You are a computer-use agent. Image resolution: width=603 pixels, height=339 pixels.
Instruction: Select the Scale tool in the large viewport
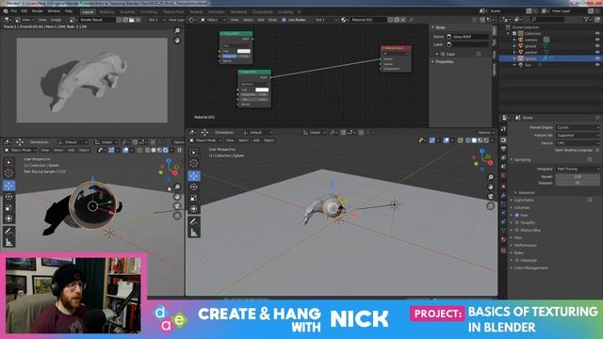[194, 198]
